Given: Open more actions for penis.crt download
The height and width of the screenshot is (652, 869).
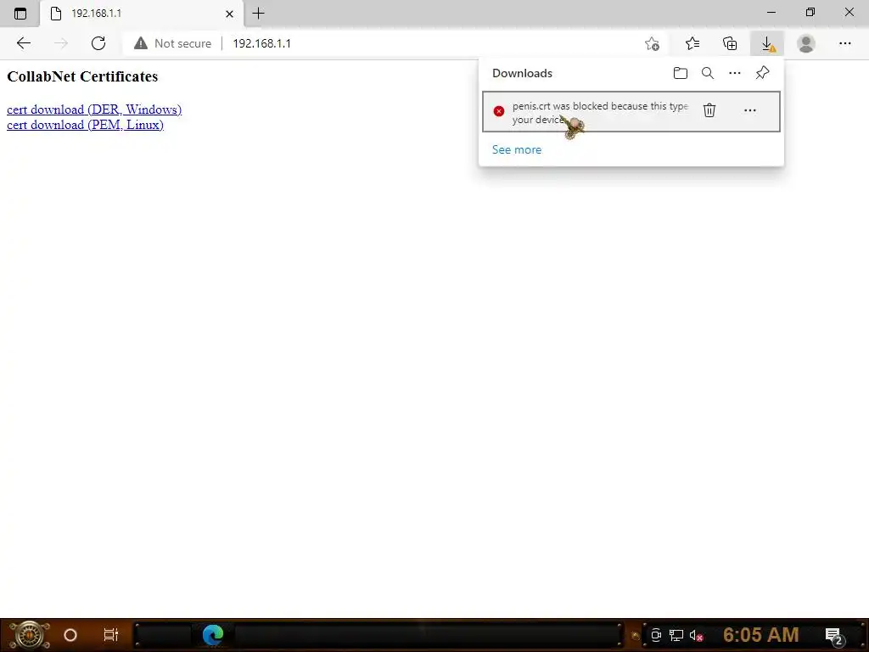Looking at the screenshot, I should pos(750,110).
